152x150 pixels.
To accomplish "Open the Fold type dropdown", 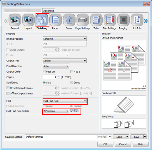I will tap(65, 101).
